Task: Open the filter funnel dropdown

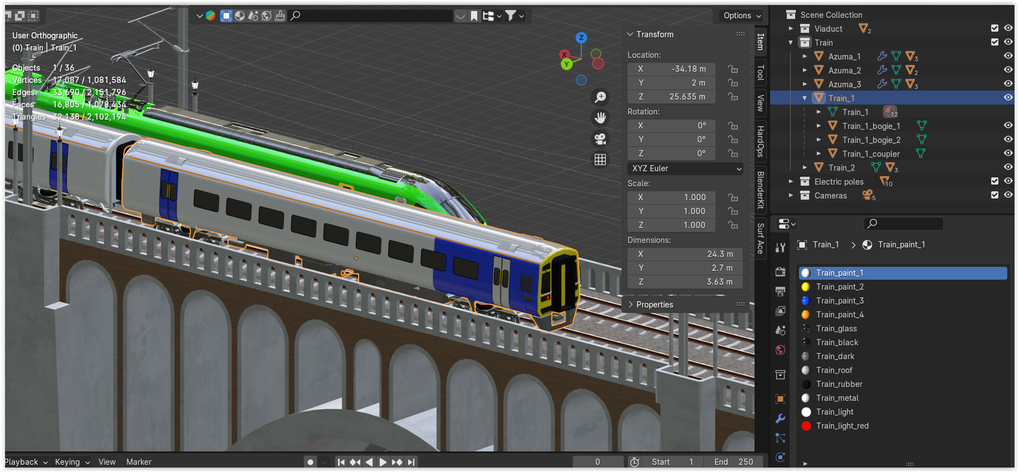Action: coord(515,16)
